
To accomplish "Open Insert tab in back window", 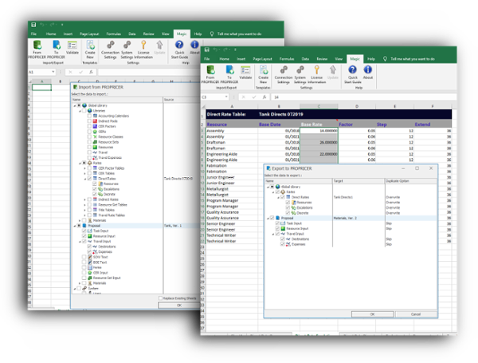I will click(x=68, y=34).
